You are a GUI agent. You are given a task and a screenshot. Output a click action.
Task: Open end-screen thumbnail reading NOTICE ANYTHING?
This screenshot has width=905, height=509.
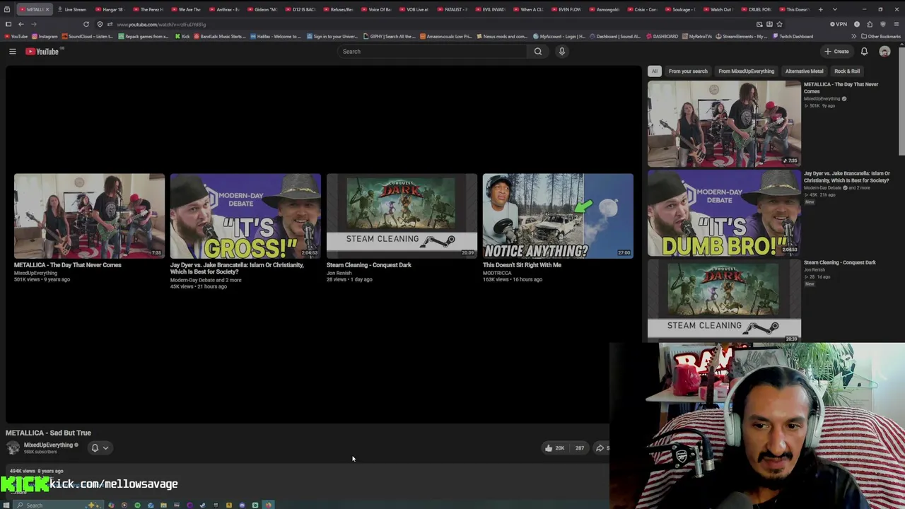point(558,216)
